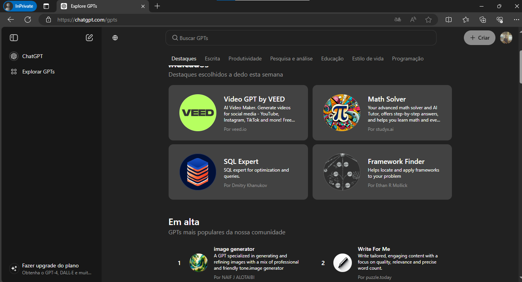Click the browser address bar URL
The height and width of the screenshot is (282, 522).
tap(87, 20)
